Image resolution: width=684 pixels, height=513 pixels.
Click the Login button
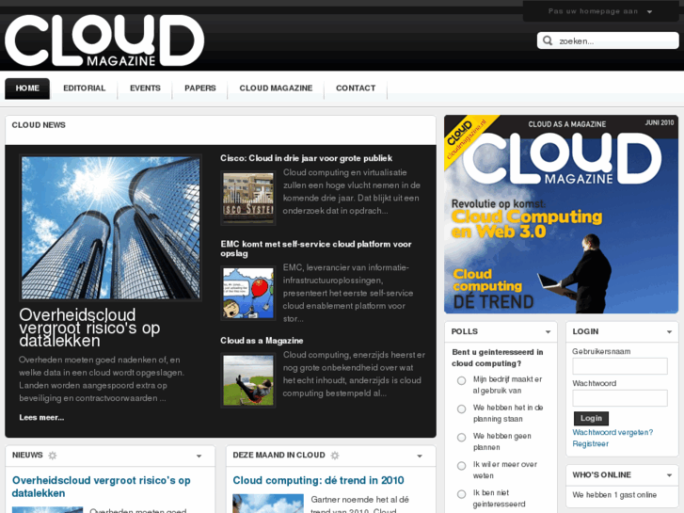pyautogui.click(x=591, y=418)
